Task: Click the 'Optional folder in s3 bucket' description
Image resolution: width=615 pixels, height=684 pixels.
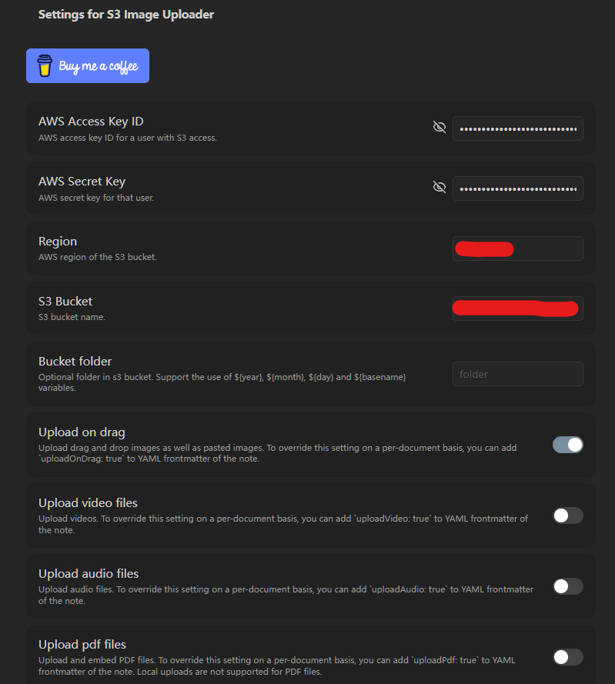Action: [x=222, y=382]
